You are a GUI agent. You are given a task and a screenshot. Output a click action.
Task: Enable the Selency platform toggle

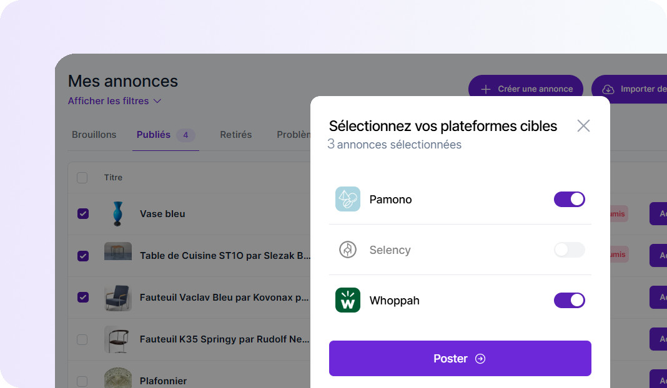coord(569,250)
